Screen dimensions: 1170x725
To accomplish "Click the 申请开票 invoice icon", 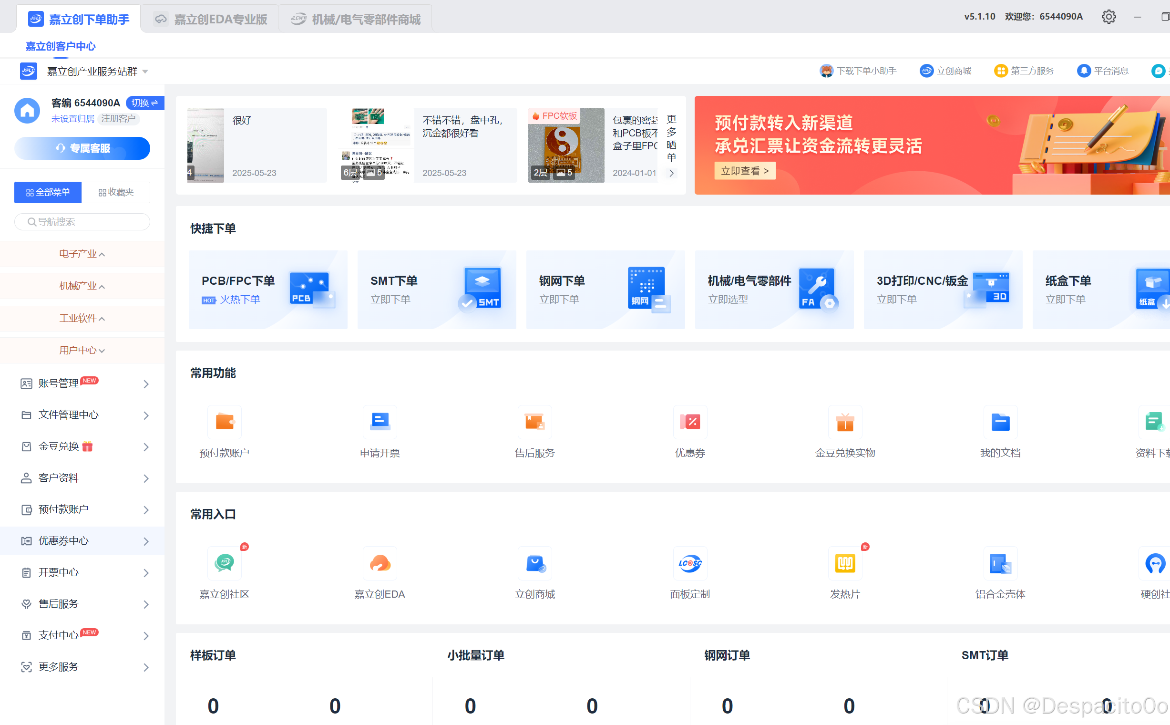I will tap(380, 422).
